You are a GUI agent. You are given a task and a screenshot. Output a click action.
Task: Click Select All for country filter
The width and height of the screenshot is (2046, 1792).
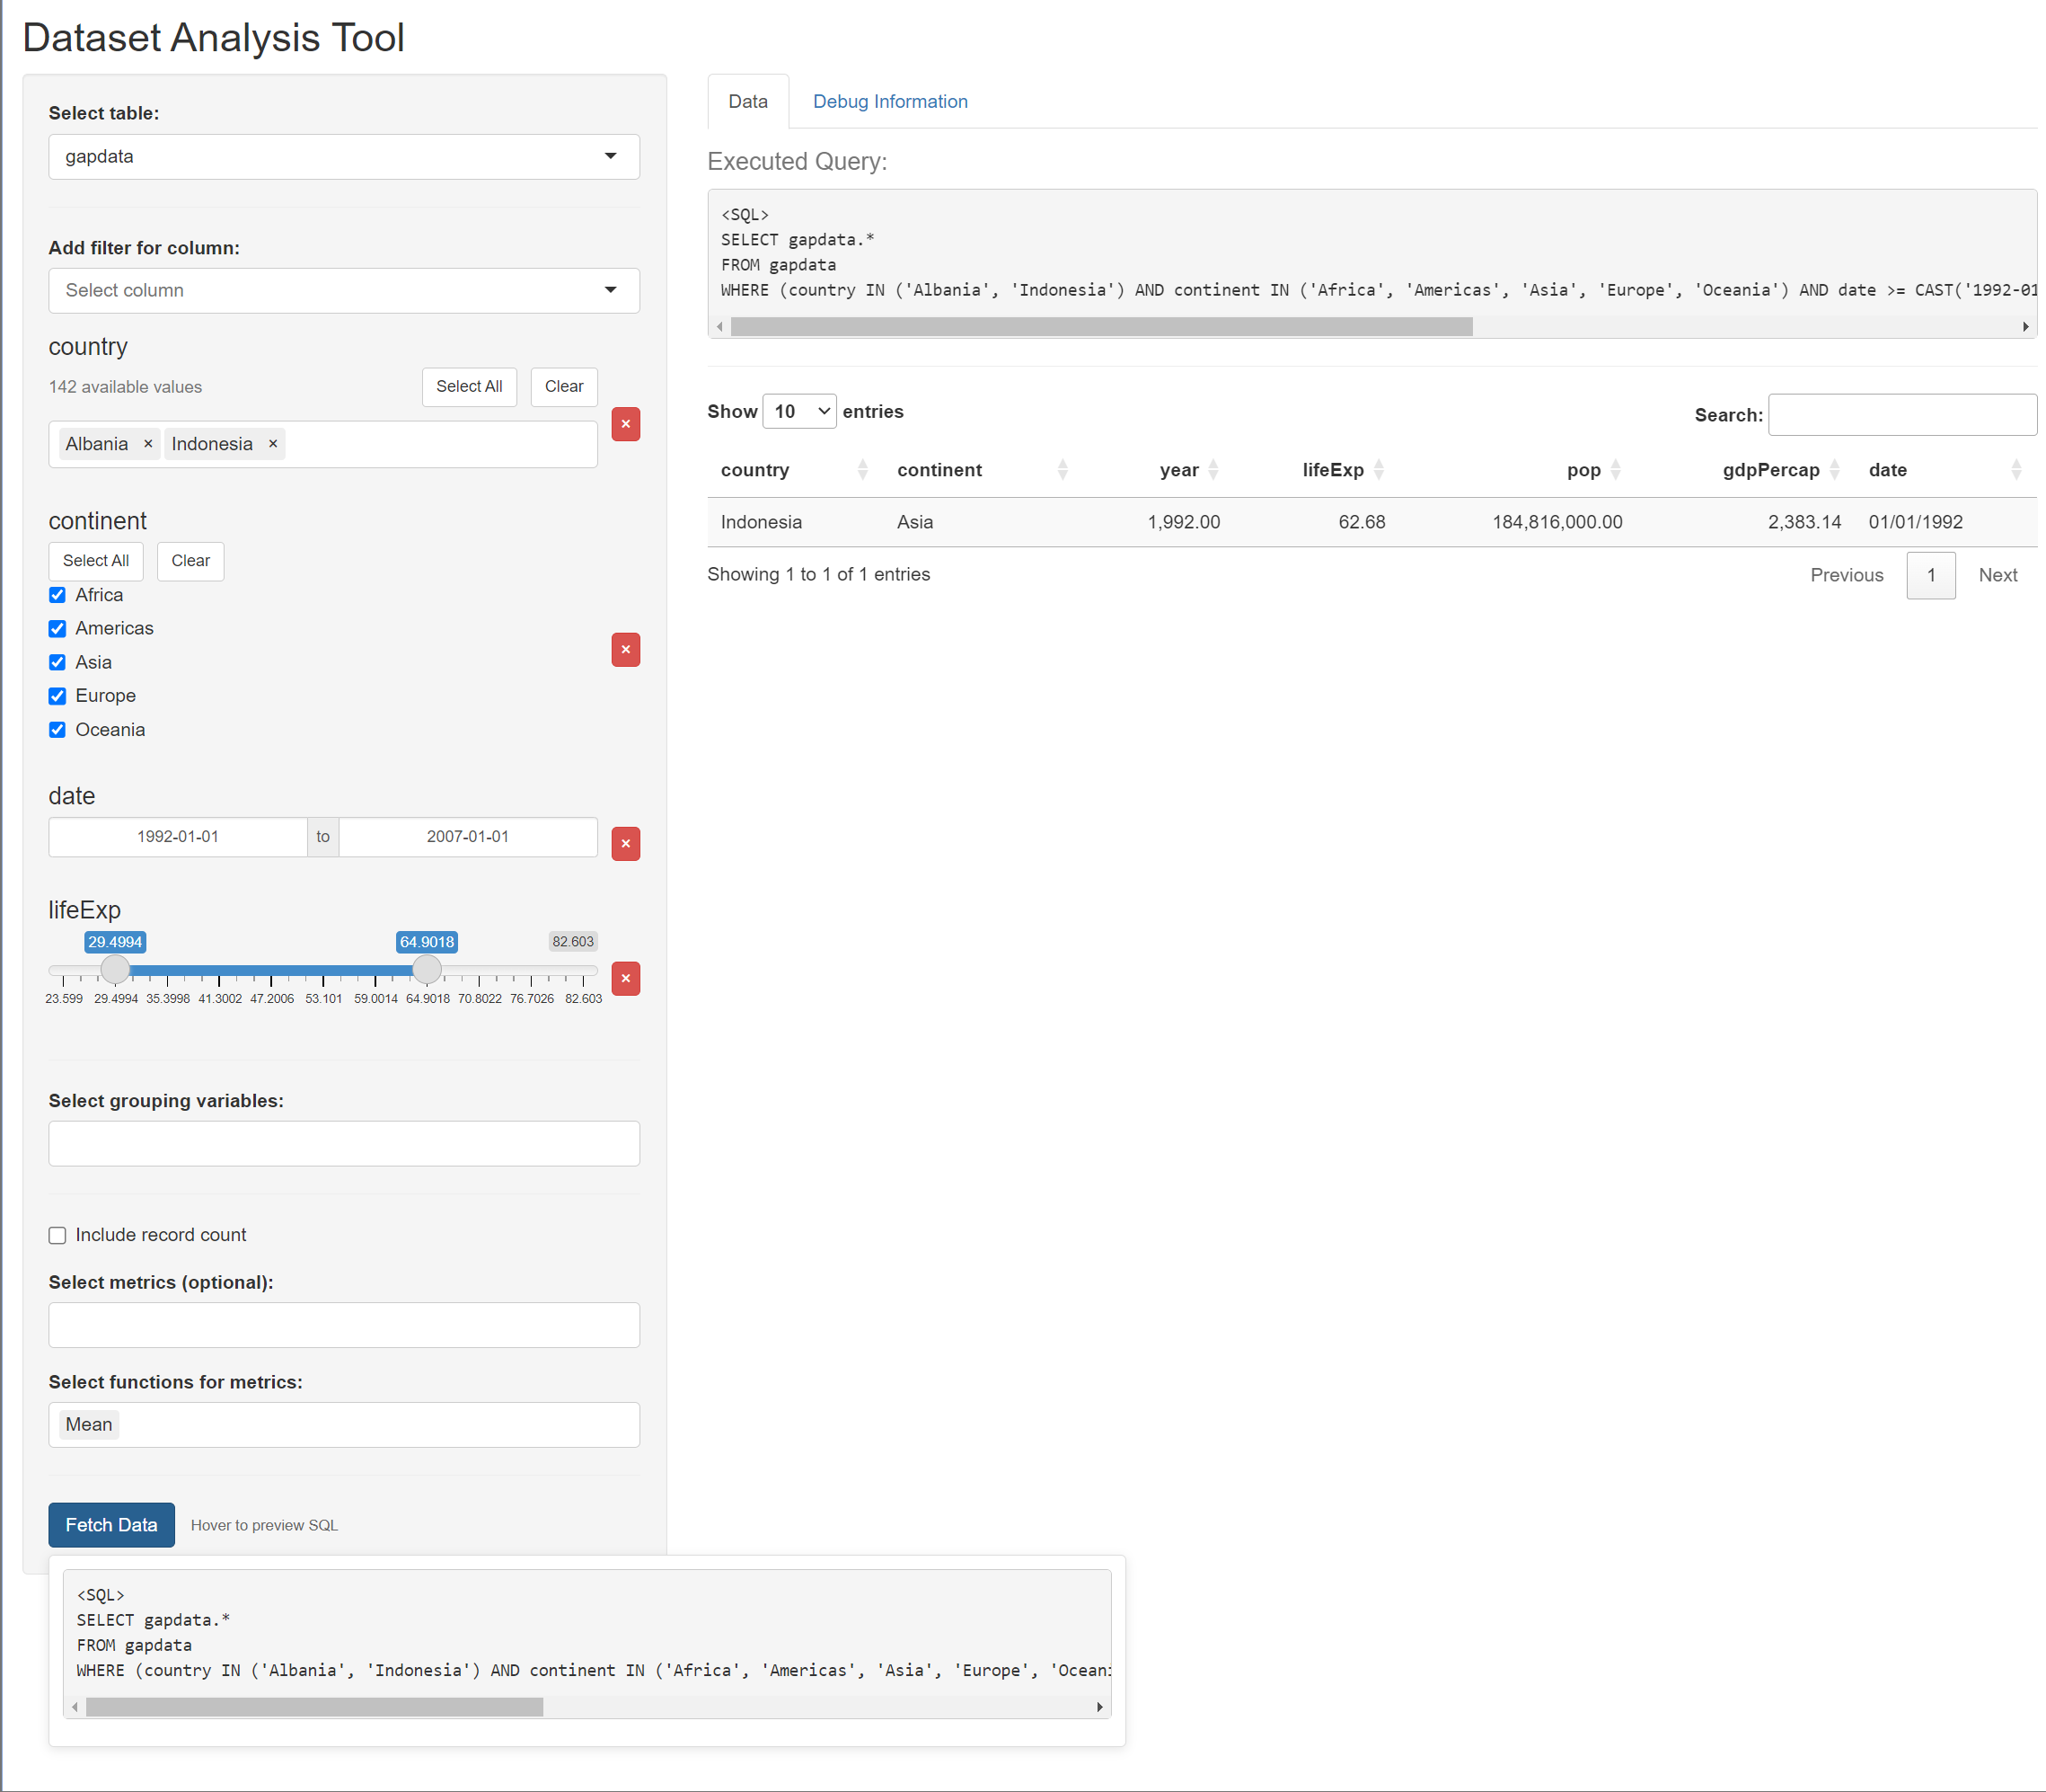470,387
